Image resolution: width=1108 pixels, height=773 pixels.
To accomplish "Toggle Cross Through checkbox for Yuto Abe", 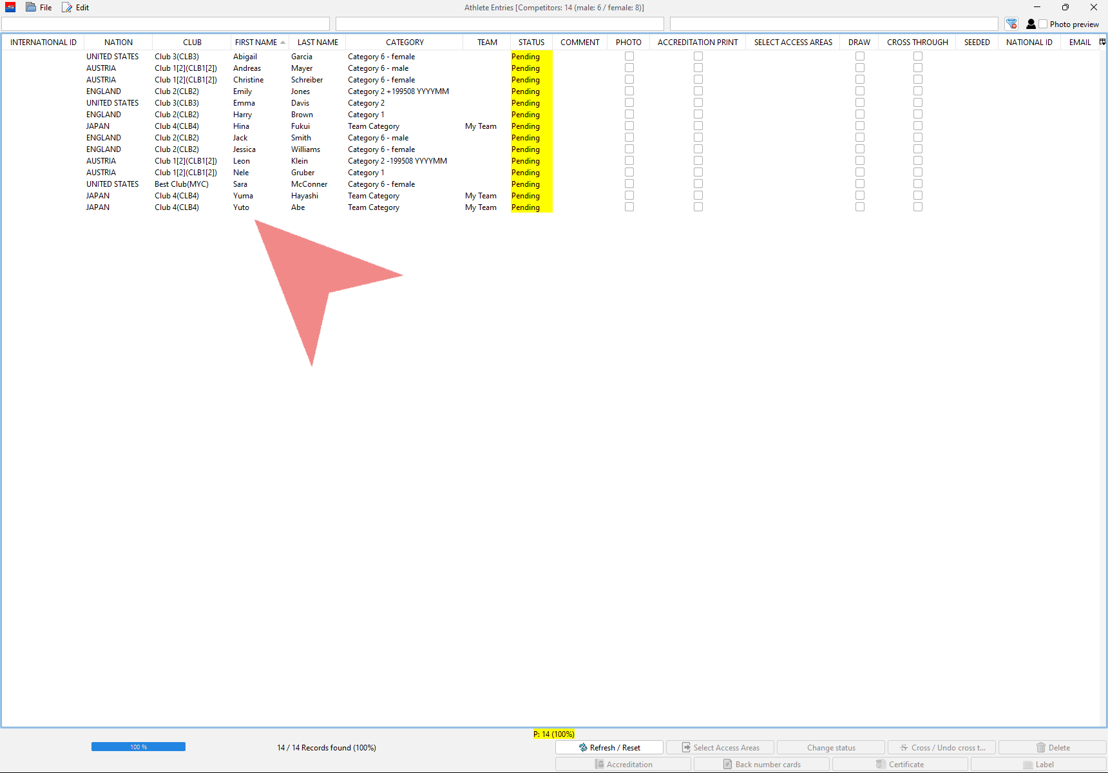I will click(918, 207).
